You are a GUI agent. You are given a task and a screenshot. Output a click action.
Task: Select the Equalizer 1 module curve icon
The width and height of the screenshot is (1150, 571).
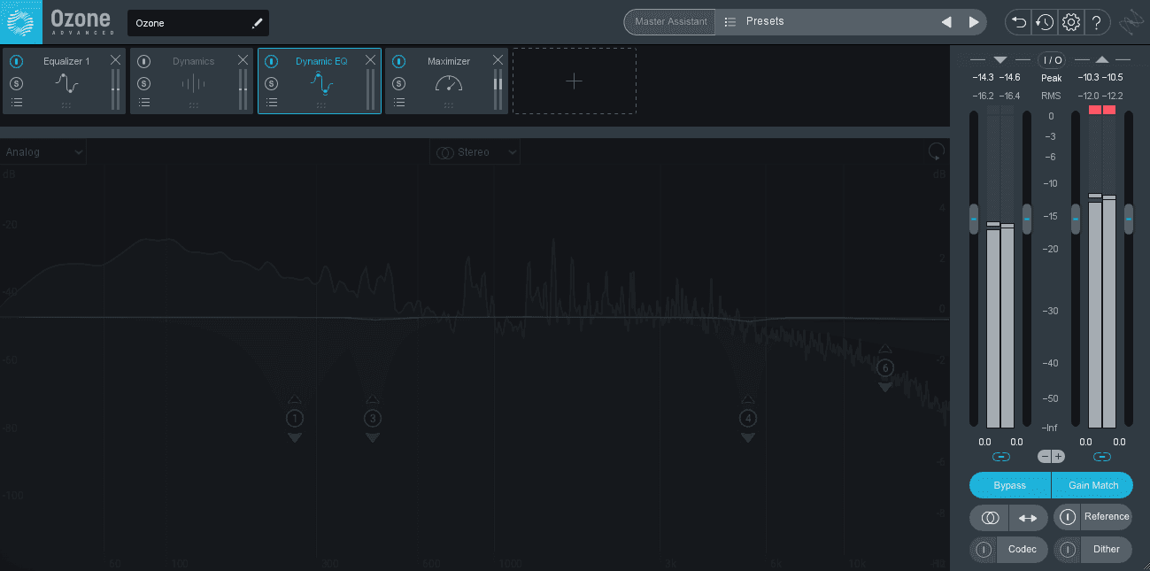pos(66,83)
